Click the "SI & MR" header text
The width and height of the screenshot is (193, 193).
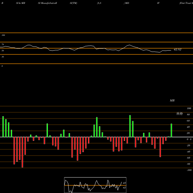pyautogui.click(x=20, y=3)
